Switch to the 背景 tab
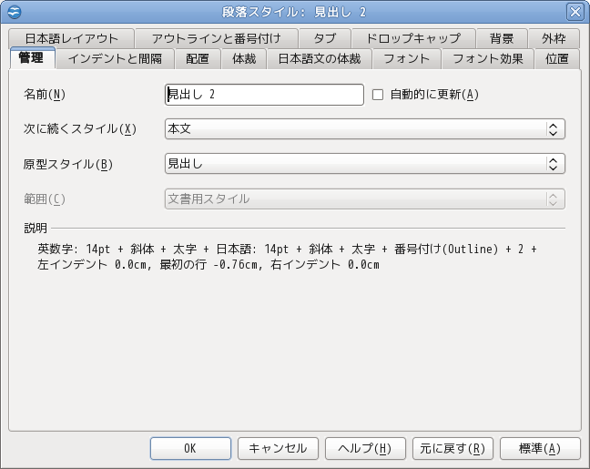The width and height of the screenshot is (590, 469). point(502,38)
